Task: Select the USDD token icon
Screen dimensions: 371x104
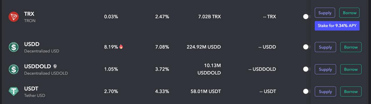Action: pos(14,47)
